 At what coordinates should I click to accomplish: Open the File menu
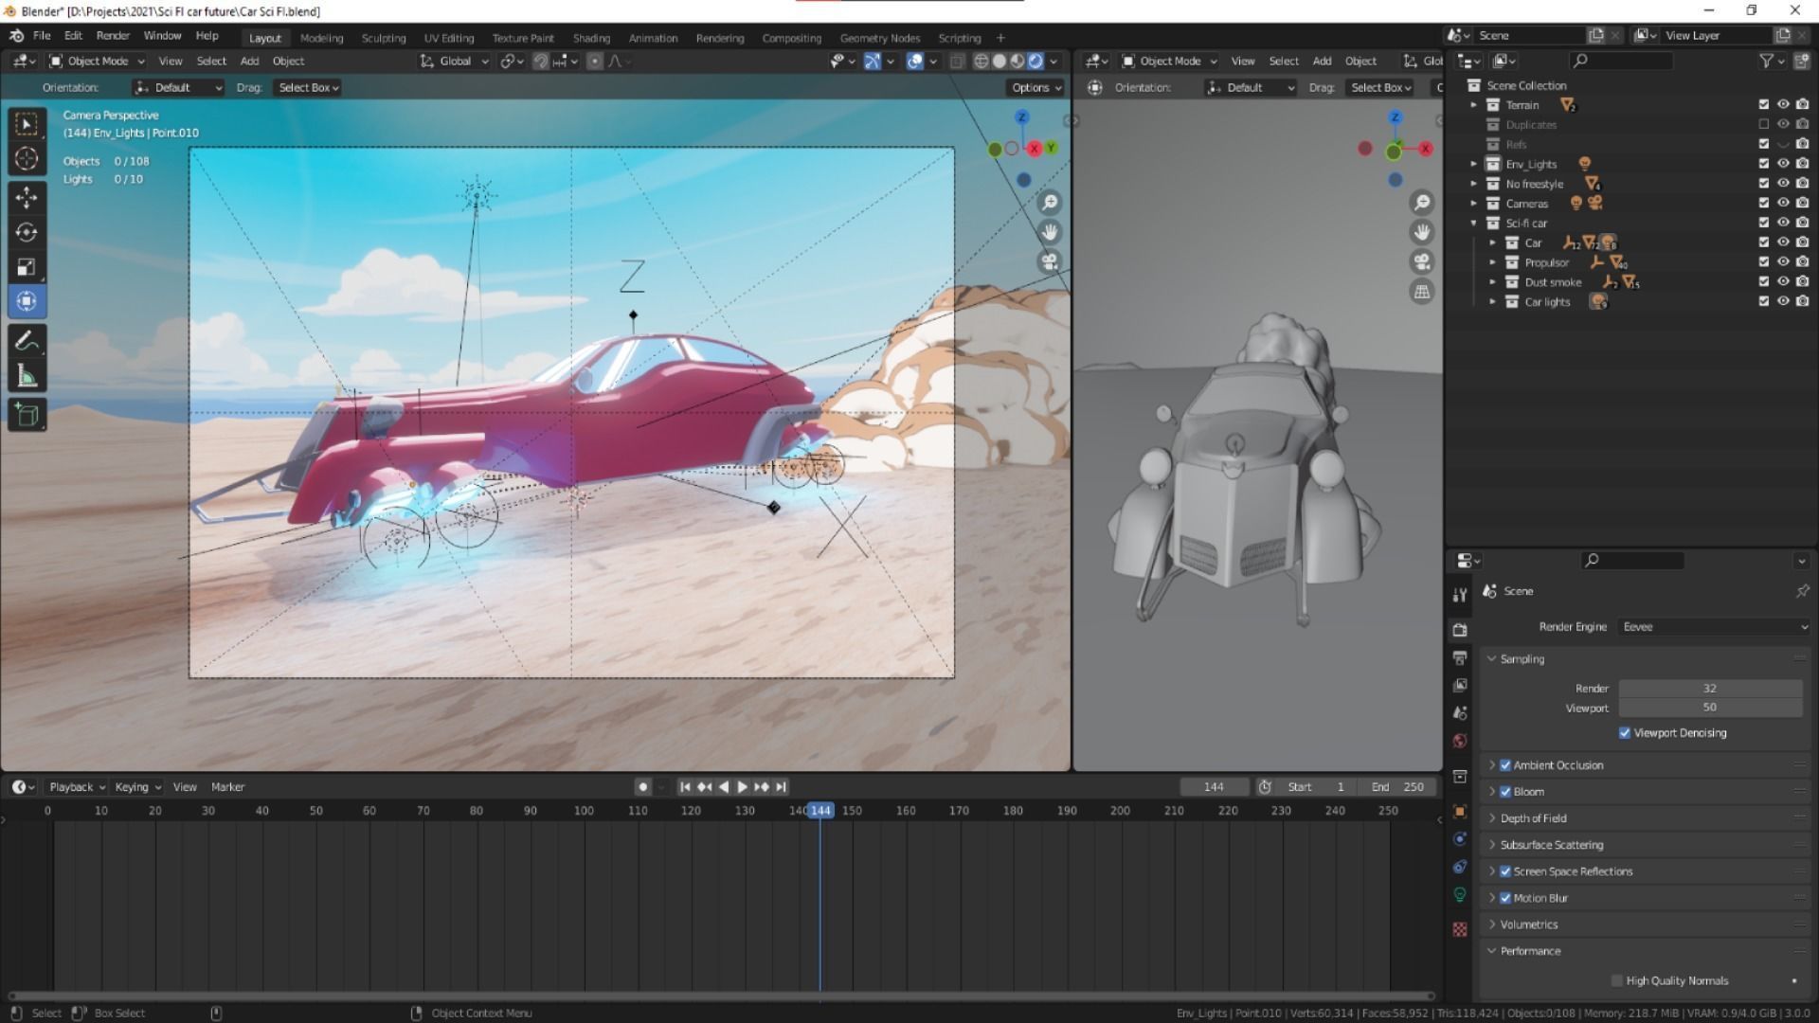pyautogui.click(x=42, y=36)
